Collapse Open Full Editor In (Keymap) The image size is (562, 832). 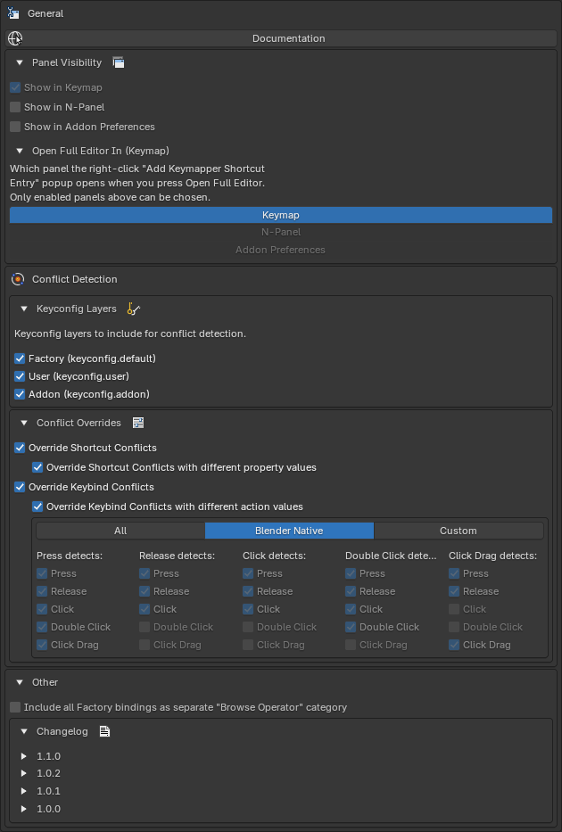[20, 151]
